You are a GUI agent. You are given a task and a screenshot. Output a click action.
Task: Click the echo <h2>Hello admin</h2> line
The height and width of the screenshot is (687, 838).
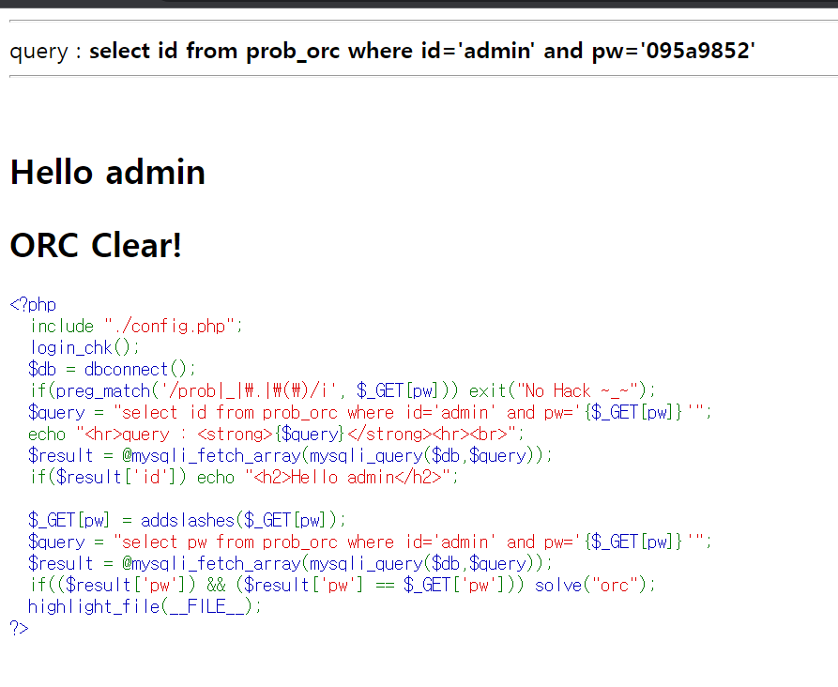click(244, 477)
